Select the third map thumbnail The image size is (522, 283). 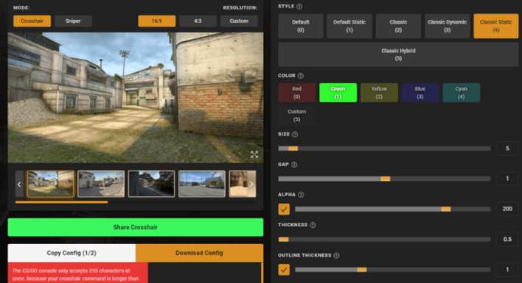click(151, 184)
